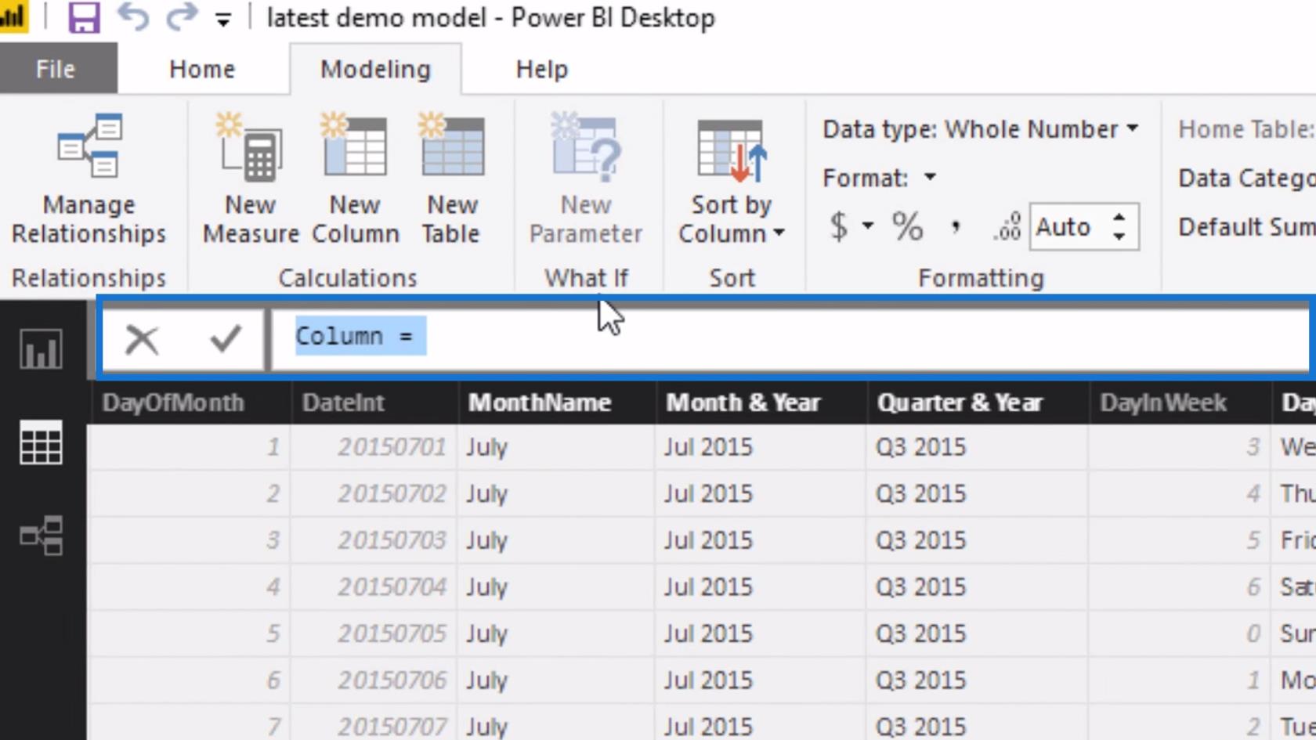
Task: Apply percentage format
Action: pyautogui.click(x=907, y=226)
